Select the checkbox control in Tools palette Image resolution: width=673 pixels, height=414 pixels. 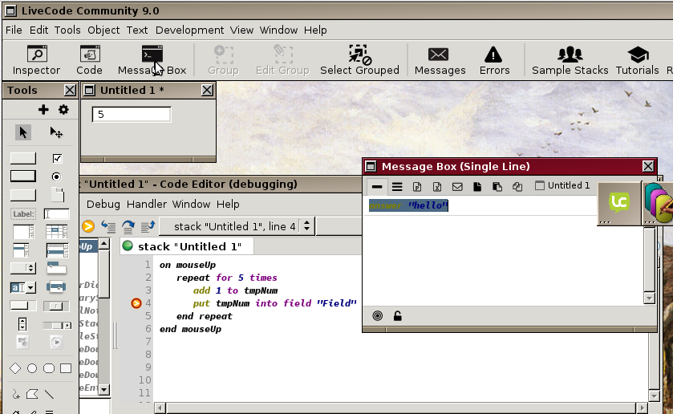57,158
